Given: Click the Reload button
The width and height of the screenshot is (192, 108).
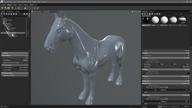Looking at the screenshot, I should pos(25,60).
